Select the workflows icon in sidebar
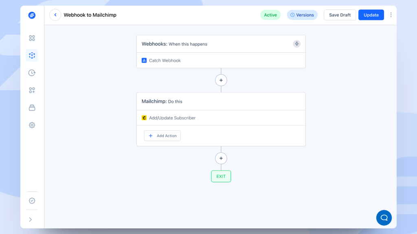 32,56
